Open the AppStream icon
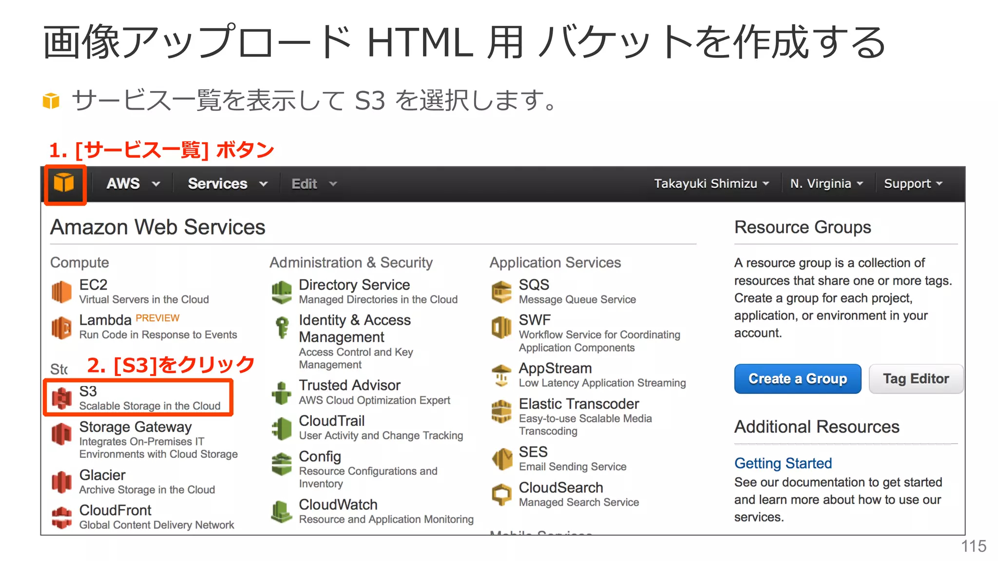 (502, 375)
